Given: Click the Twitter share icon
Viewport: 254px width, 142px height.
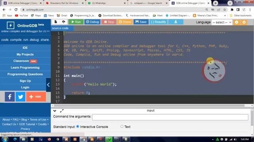Looking at the screenshot, I should 20,97.
